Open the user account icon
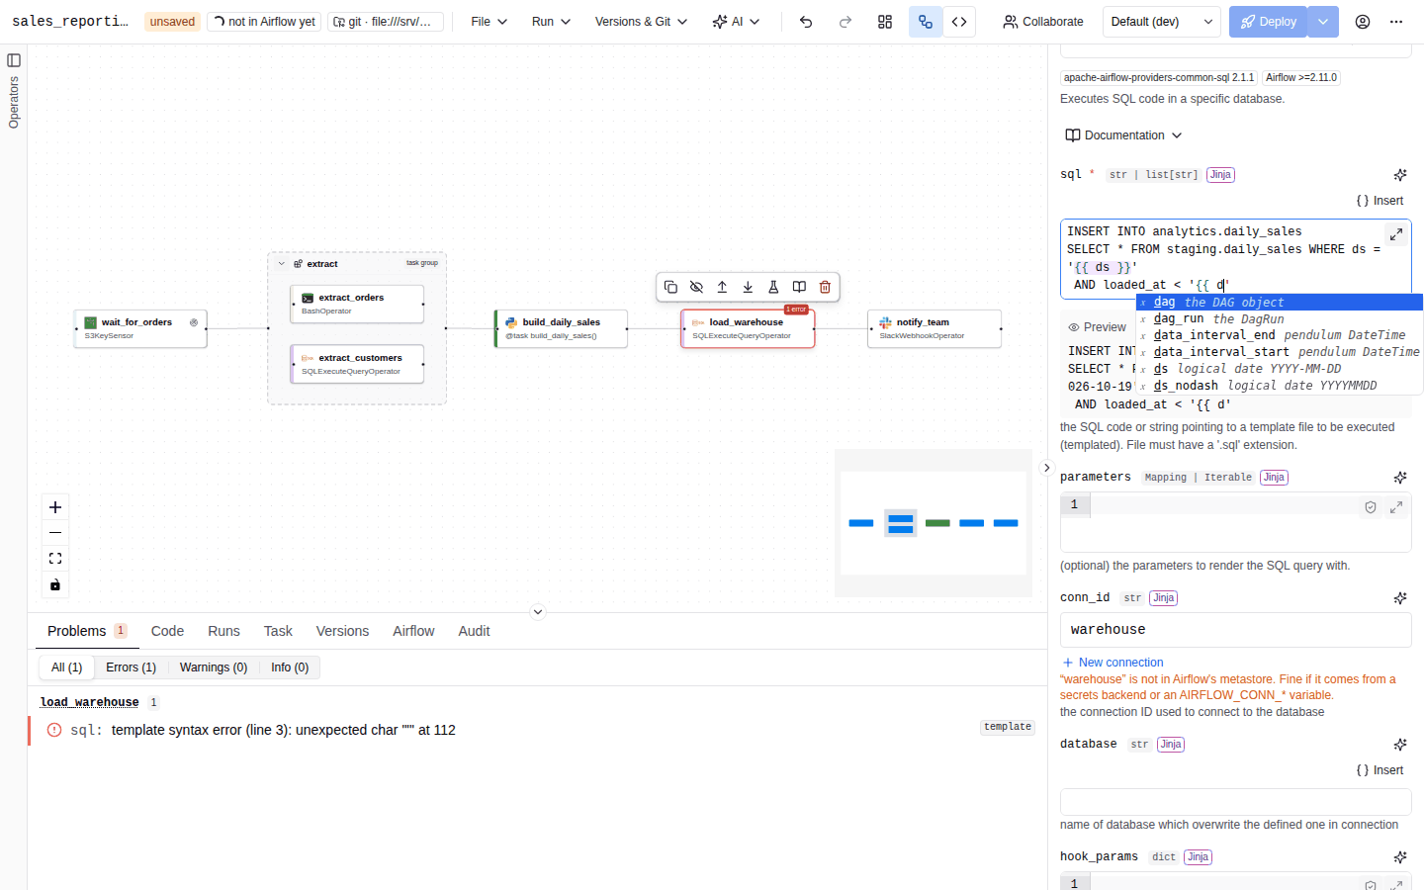This screenshot has height=890, width=1424. [1363, 22]
